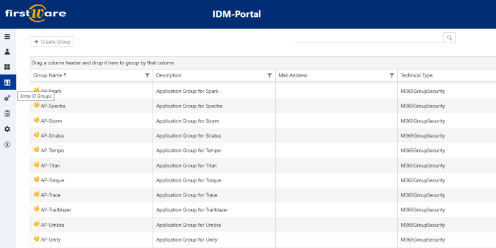The height and width of the screenshot is (248, 496).
Task: Click 'Application Group for Unity' description
Action: point(187,240)
